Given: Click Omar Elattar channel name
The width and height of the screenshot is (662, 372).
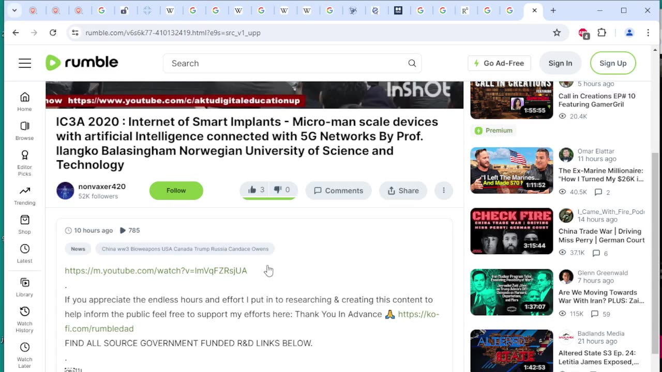Looking at the screenshot, I should (x=596, y=151).
